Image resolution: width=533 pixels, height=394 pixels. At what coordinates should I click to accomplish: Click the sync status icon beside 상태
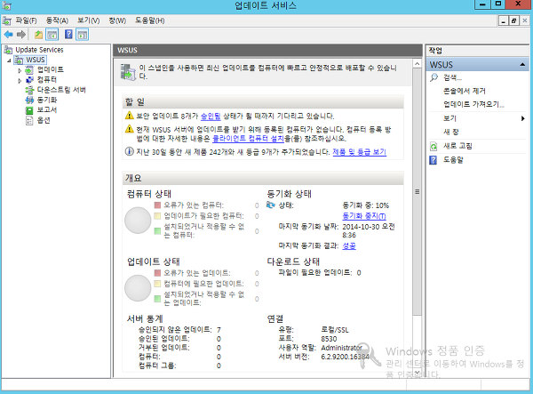(271, 205)
